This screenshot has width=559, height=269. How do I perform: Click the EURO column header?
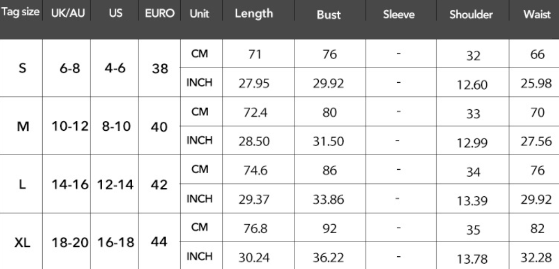click(160, 13)
